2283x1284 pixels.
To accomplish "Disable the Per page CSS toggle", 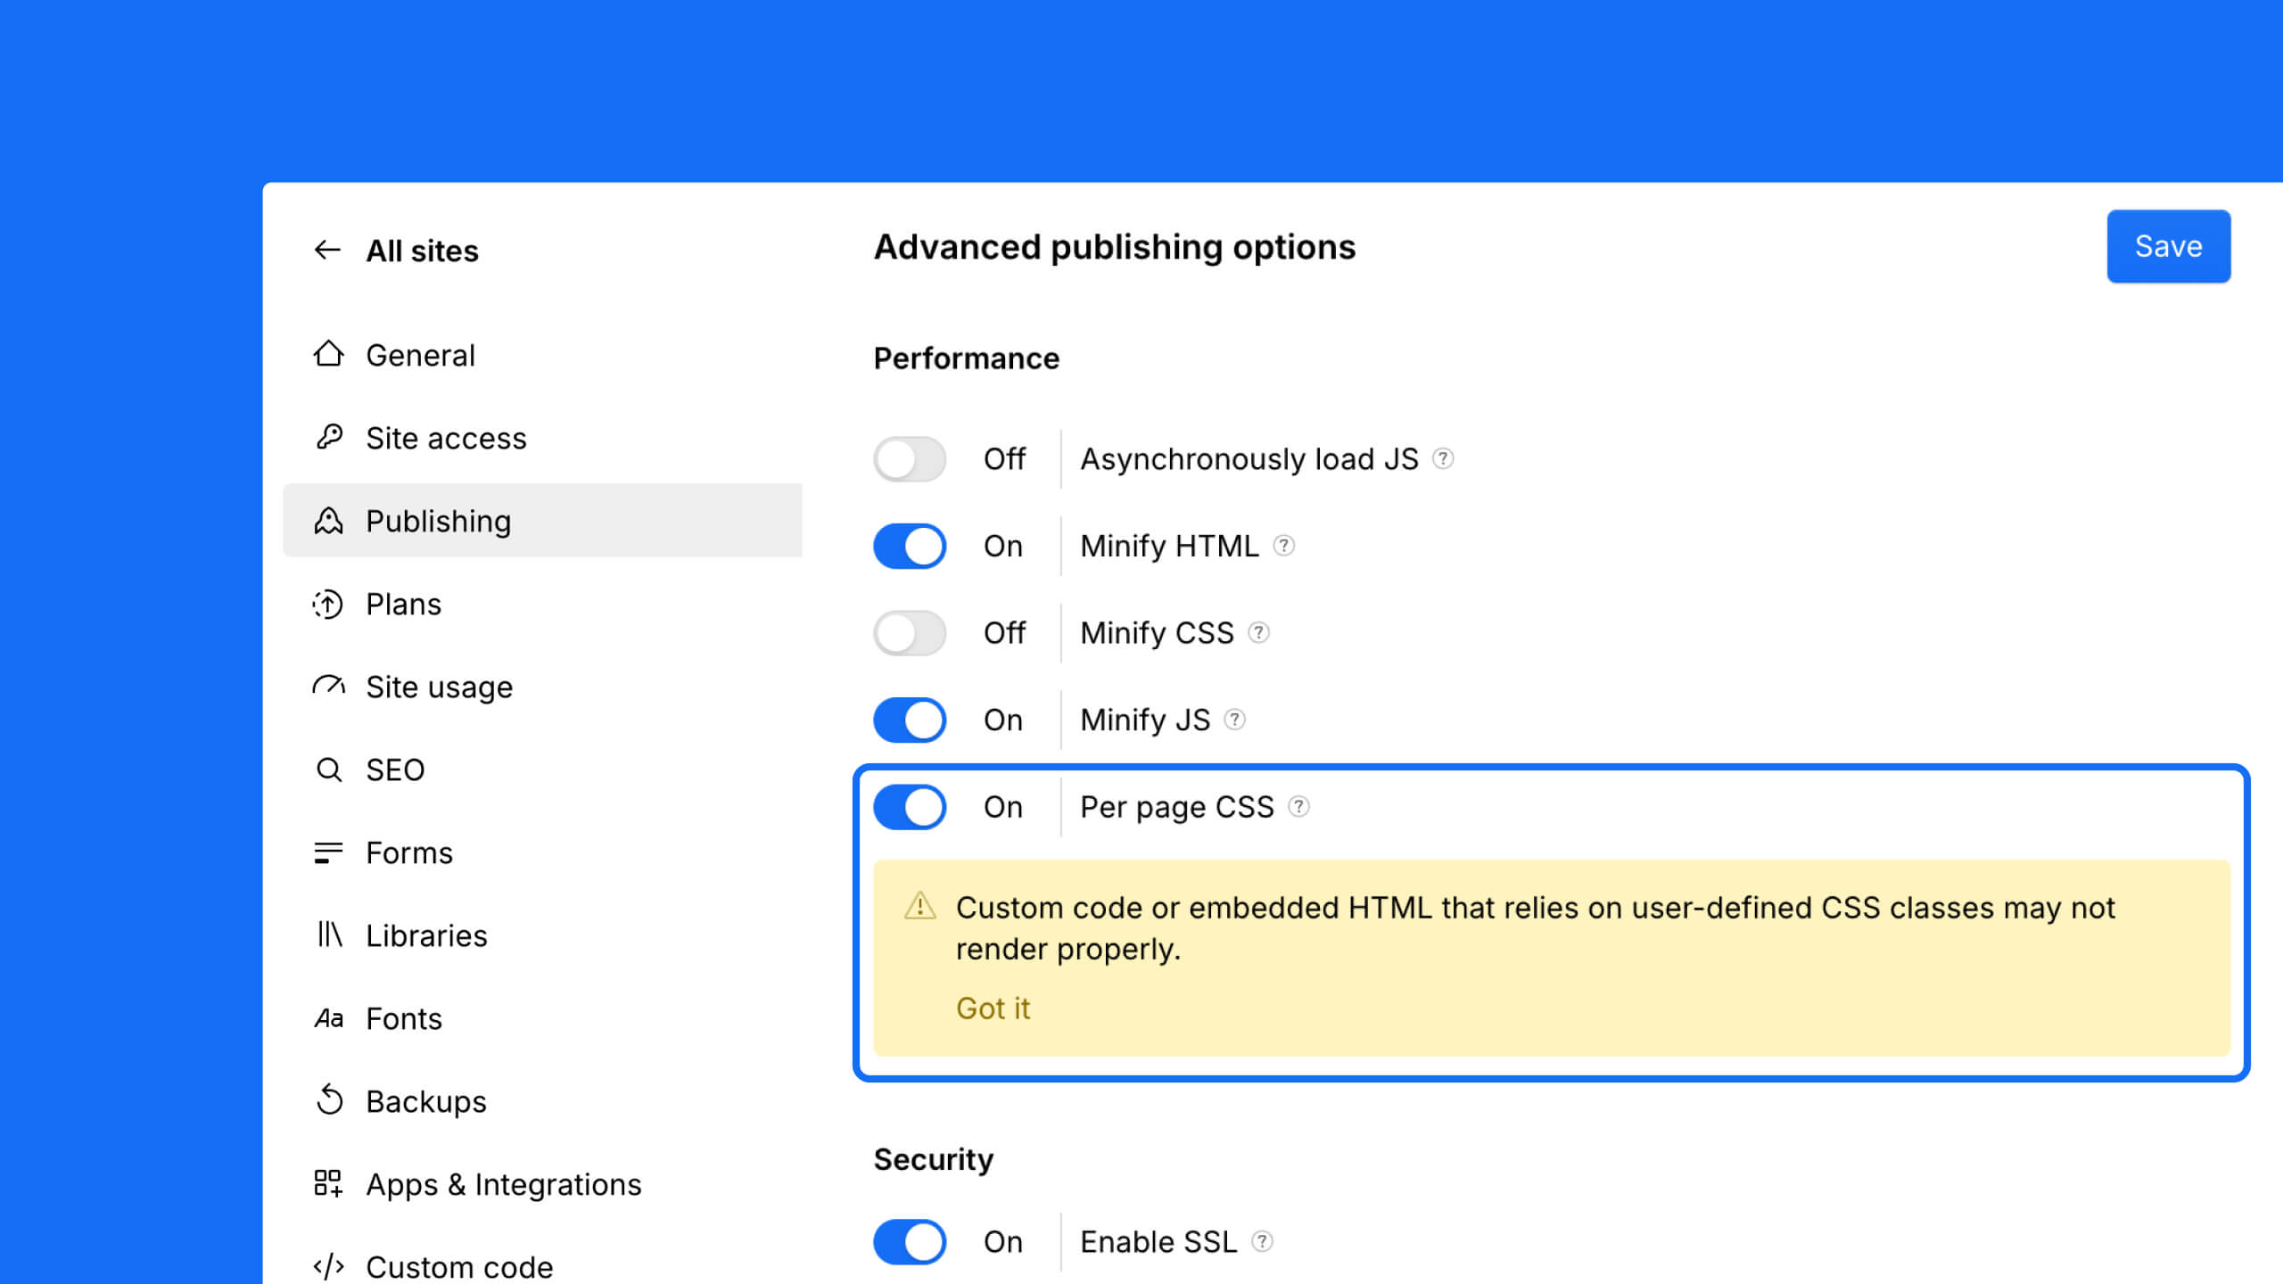I will (909, 807).
